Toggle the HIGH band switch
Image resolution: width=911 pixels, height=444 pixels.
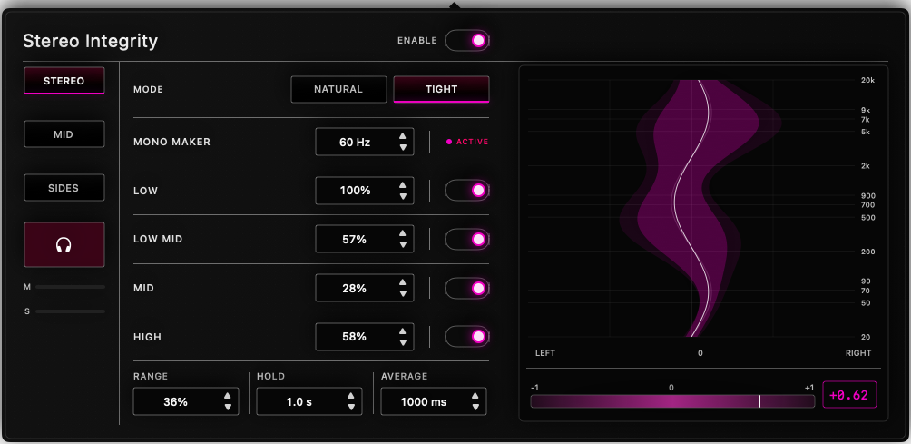pos(467,337)
